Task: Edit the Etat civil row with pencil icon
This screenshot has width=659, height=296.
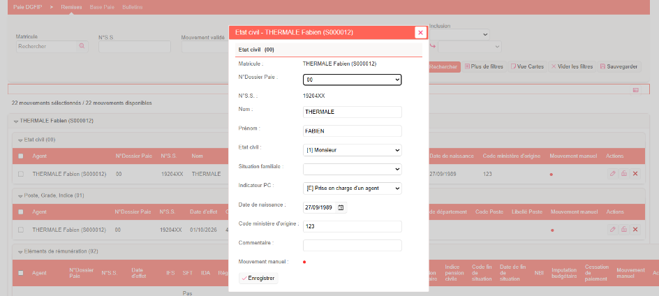Action: point(612,174)
